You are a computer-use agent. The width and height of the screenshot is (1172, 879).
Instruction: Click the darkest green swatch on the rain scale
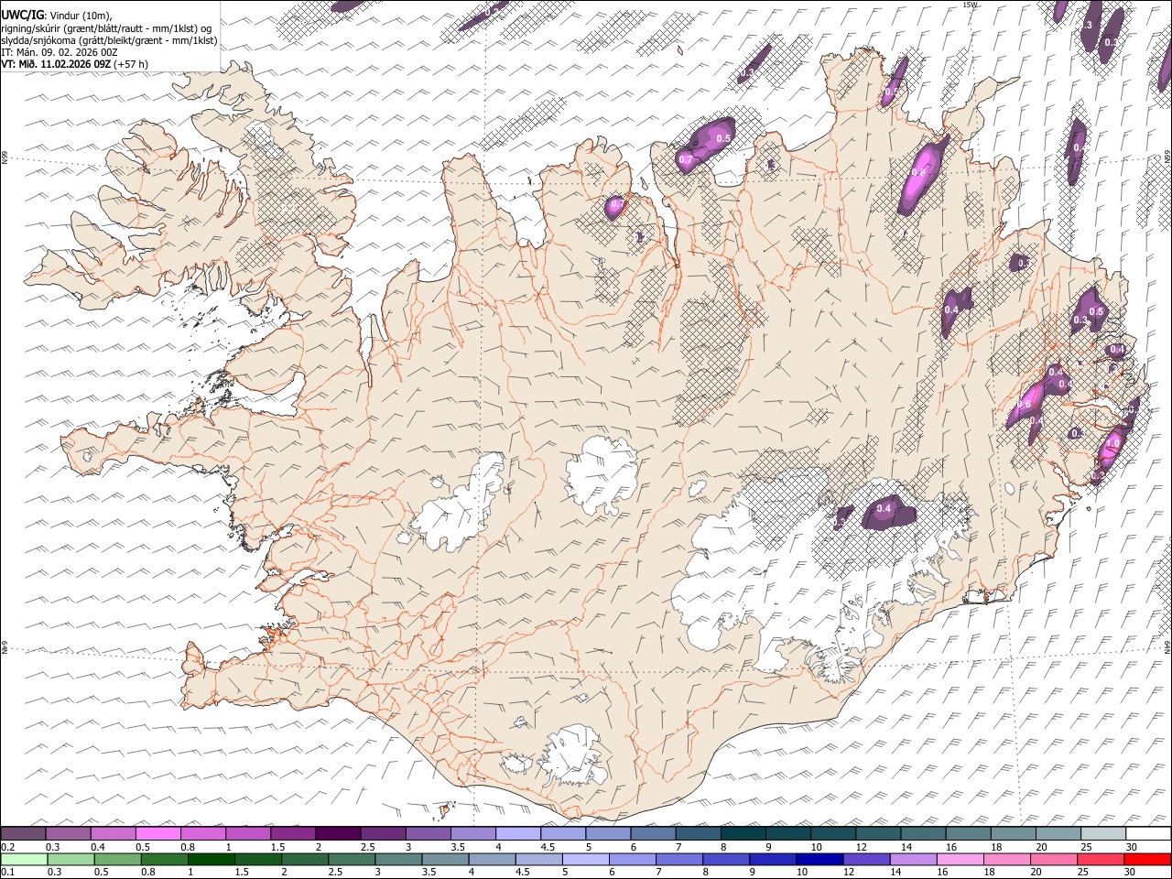tap(211, 859)
